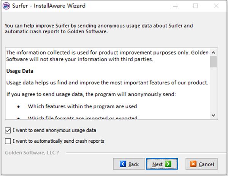Click 'I want to automatically send crash reports' label
The image size is (228, 176).
point(59,141)
